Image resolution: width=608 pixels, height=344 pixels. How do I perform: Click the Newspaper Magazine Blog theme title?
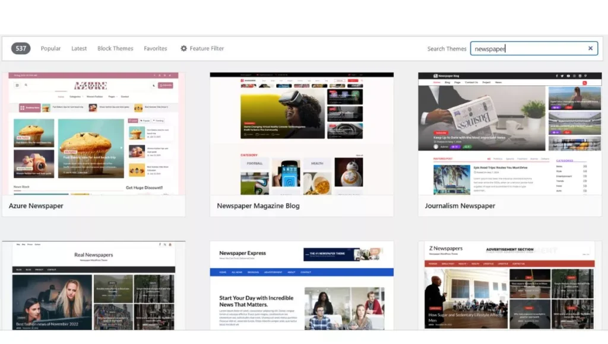click(258, 206)
